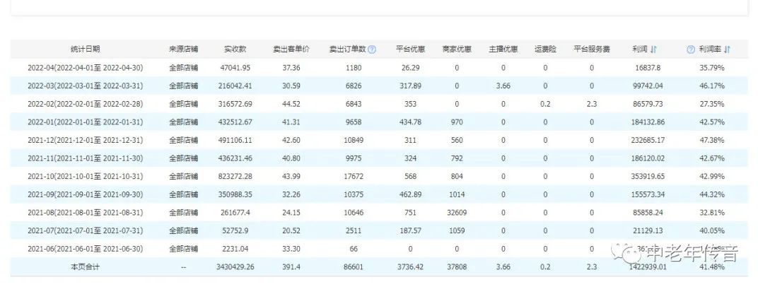Select the order count 17672
758x287 pixels.
353,176
